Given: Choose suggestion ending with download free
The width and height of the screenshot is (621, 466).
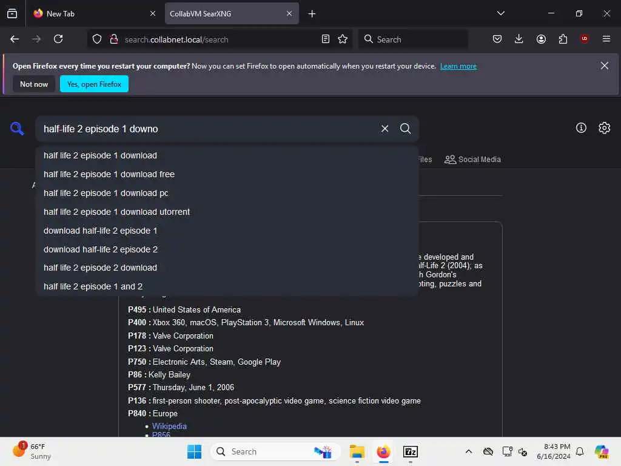Looking at the screenshot, I should pyautogui.click(x=227, y=174).
